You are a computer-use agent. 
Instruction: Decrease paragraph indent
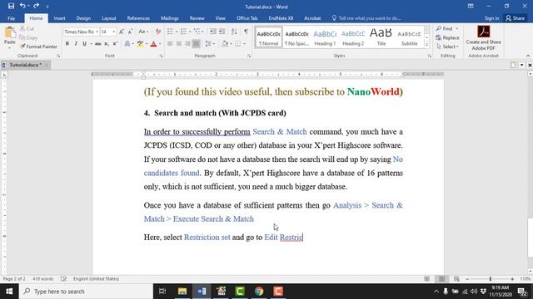[x=213, y=32]
